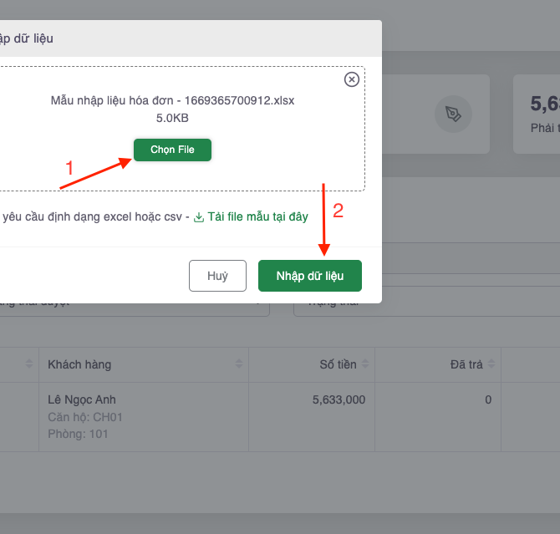Click the import dialog title bar
The width and height of the screenshot is (560, 534).
pyautogui.click(x=192, y=38)
